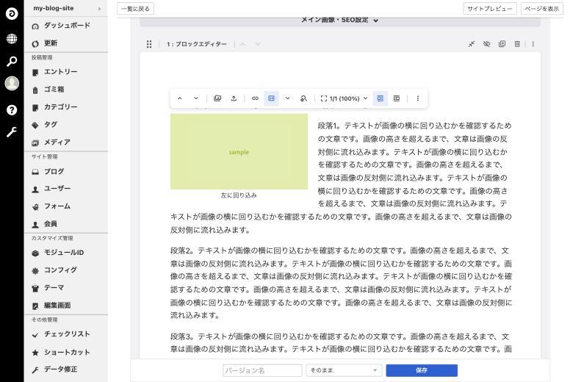This screenshot has width=573, height=382.
Task: Open image size 1/1 (100%) dropdown
Action: [345, 98]
